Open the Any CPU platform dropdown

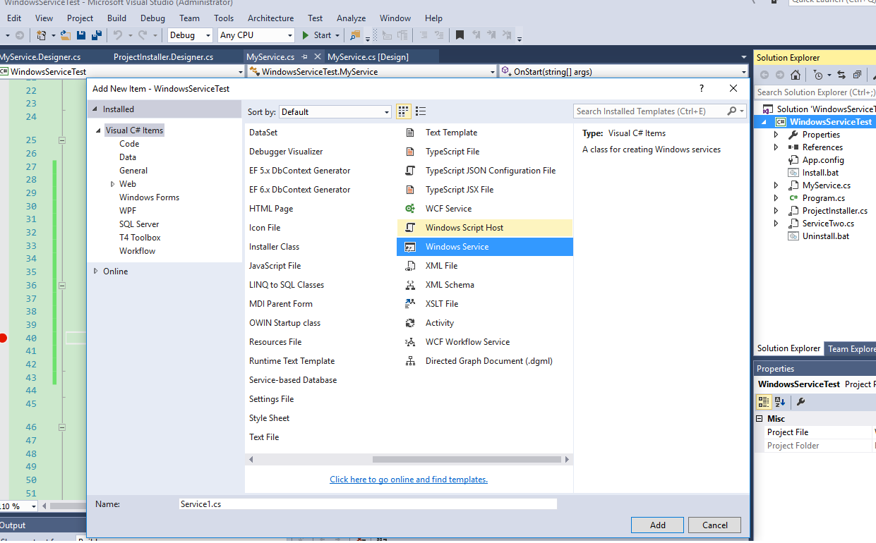256,35
